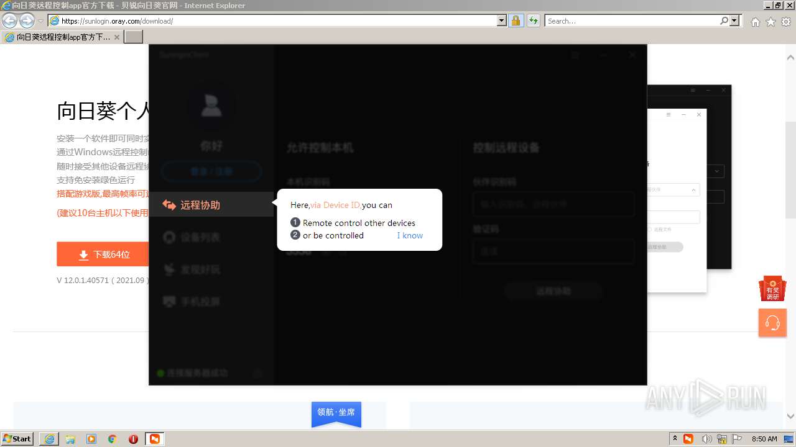Select the 向日葵远程控制app browser tab
This screenshot has height=447, width=796.
pos(62,37)
